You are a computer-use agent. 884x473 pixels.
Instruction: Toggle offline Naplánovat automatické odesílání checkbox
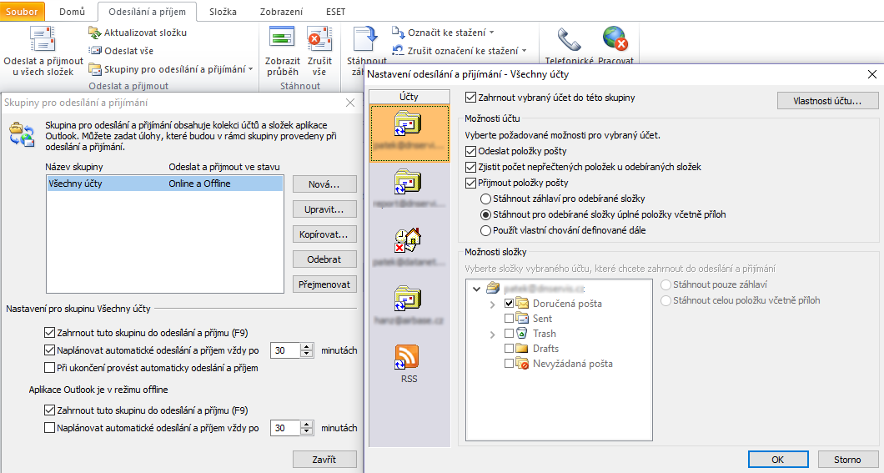(x=49, y=428)
